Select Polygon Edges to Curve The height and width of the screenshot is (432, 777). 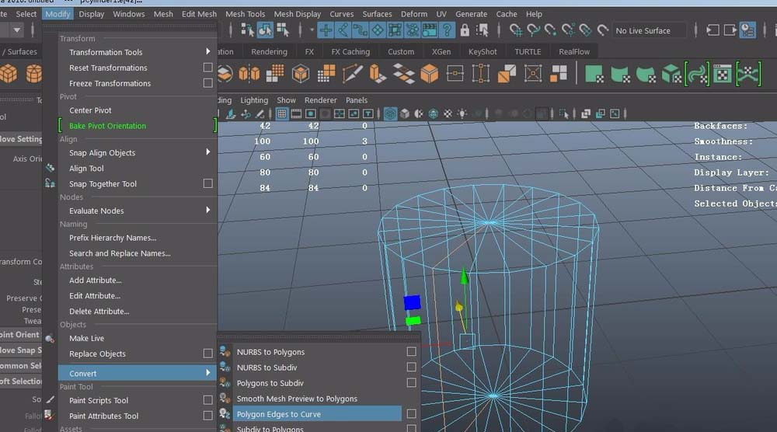point(278,414)
